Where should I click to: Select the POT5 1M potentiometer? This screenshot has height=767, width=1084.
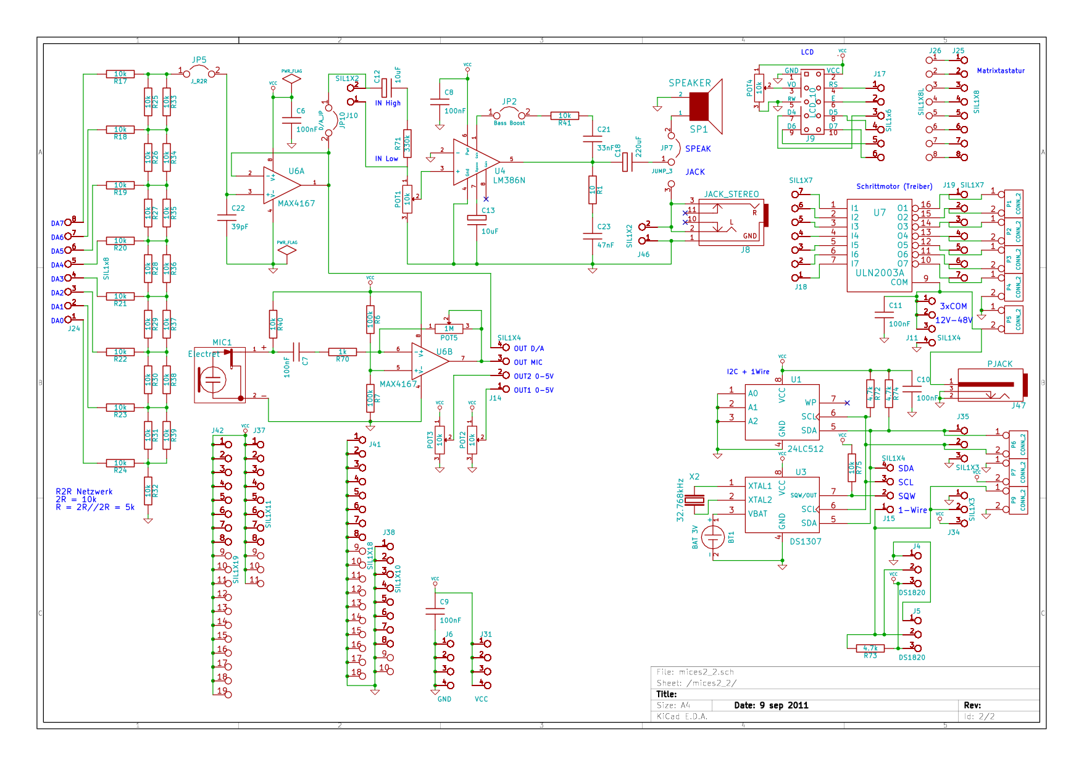click(x=449, y=328)
